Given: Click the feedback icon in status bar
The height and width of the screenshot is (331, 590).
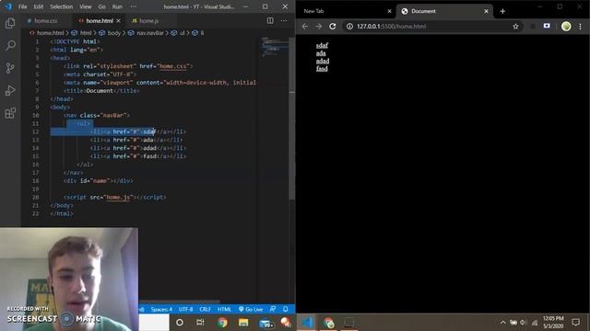Looking at the screenshot, I should (x=273, y=309).
